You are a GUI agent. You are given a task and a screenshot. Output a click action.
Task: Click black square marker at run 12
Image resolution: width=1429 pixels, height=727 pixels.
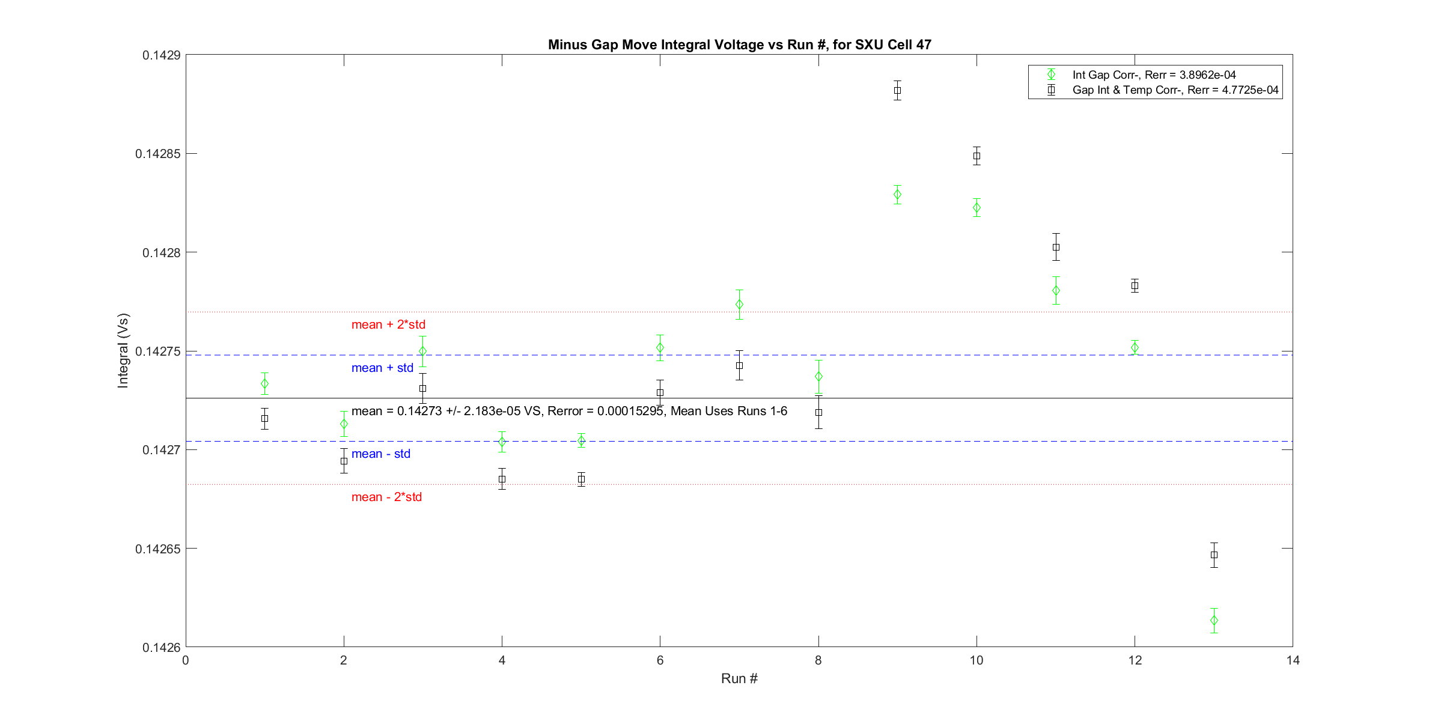1135,285
